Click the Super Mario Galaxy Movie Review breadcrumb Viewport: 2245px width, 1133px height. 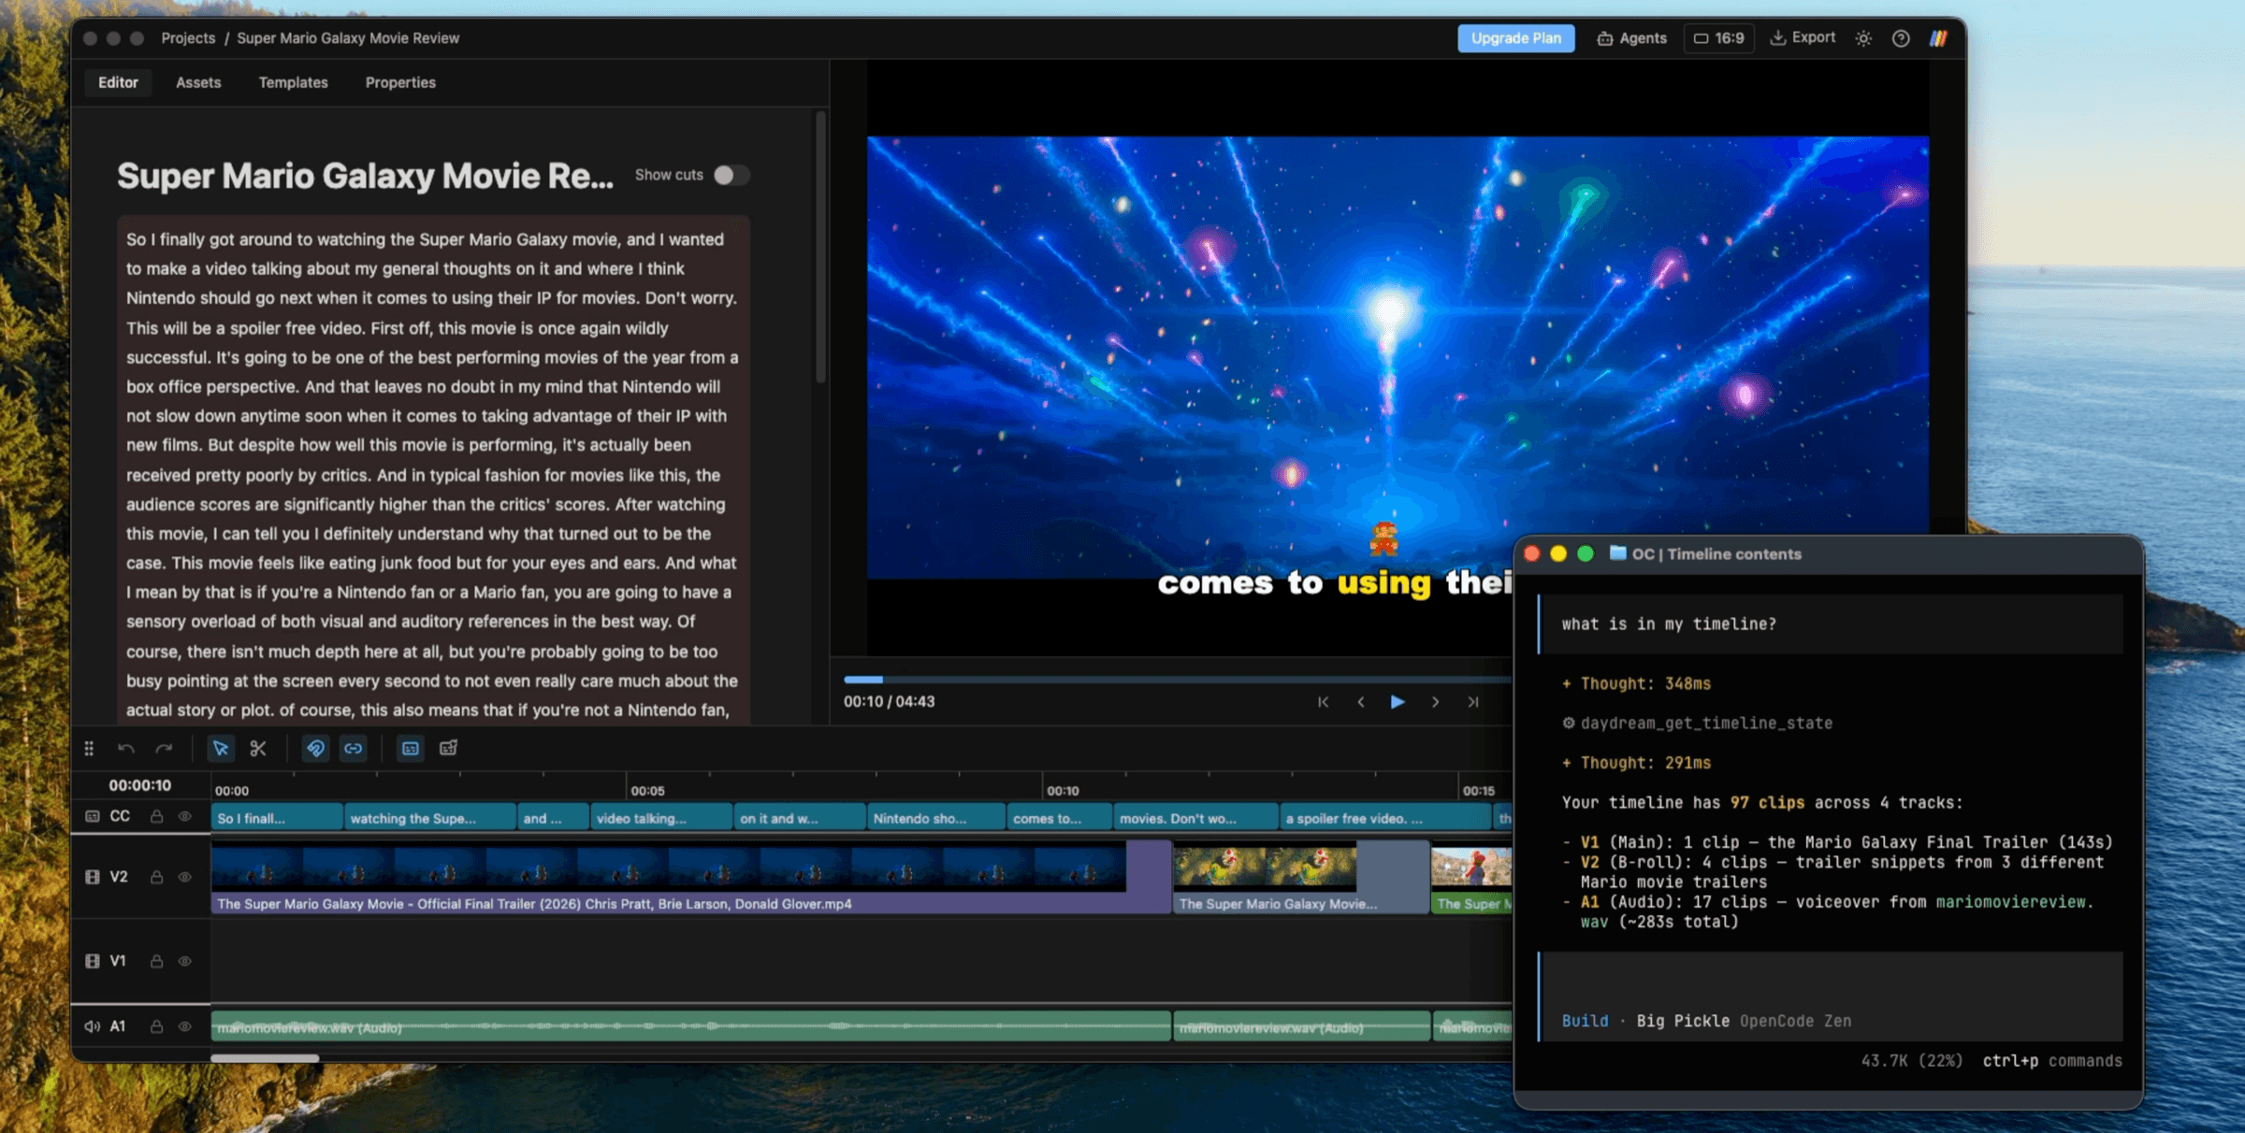(348, 38)
